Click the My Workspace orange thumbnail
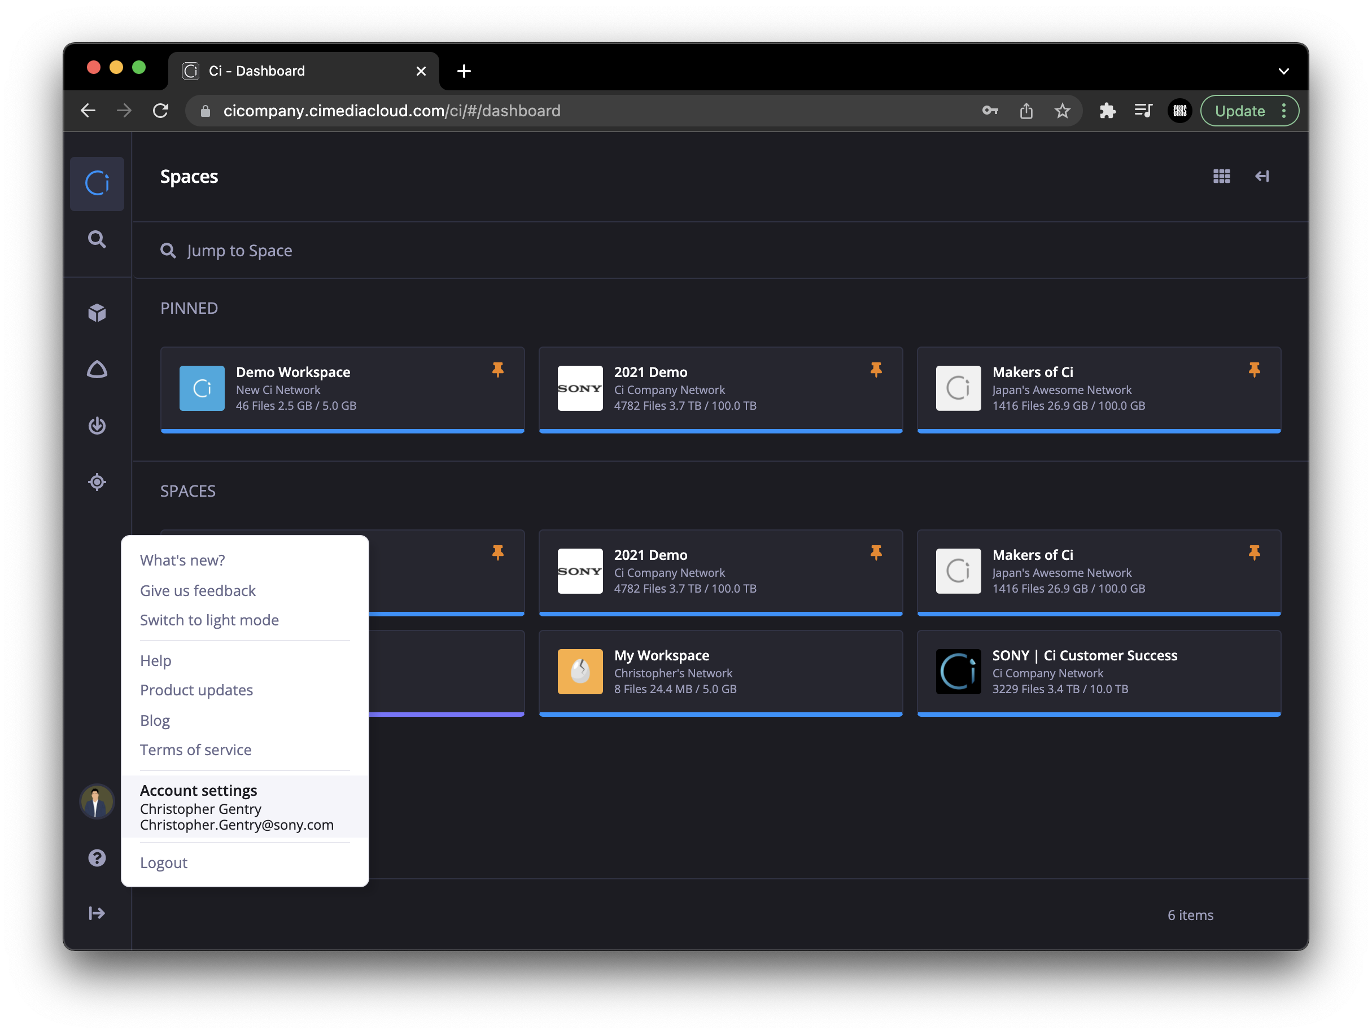 coord(580,671)
